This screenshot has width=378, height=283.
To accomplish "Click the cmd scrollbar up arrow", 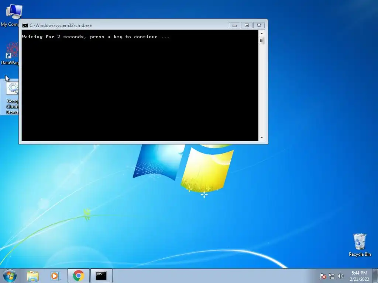I will (x=262, y=34).
